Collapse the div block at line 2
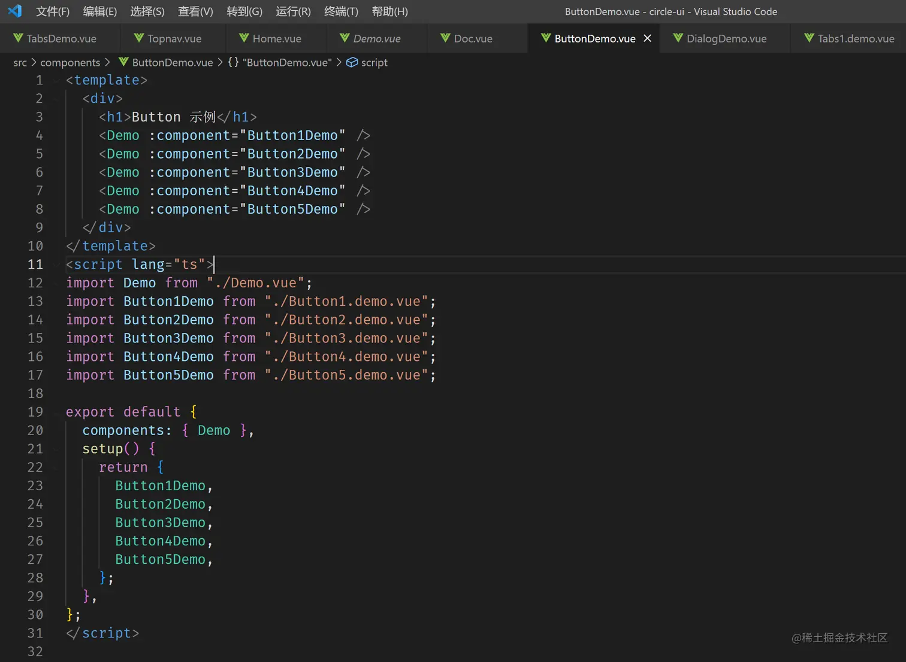Viewport: 906px width, 662px height. point(56,98)
